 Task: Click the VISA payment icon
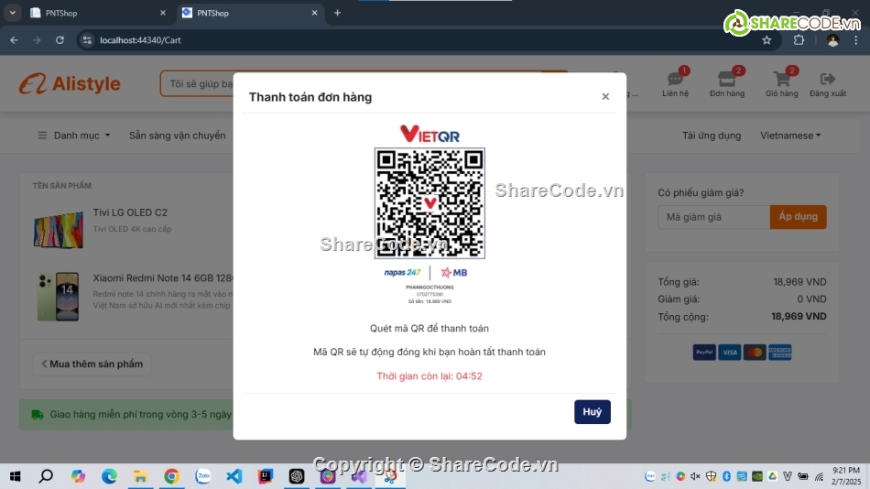(x=730, y=353)
